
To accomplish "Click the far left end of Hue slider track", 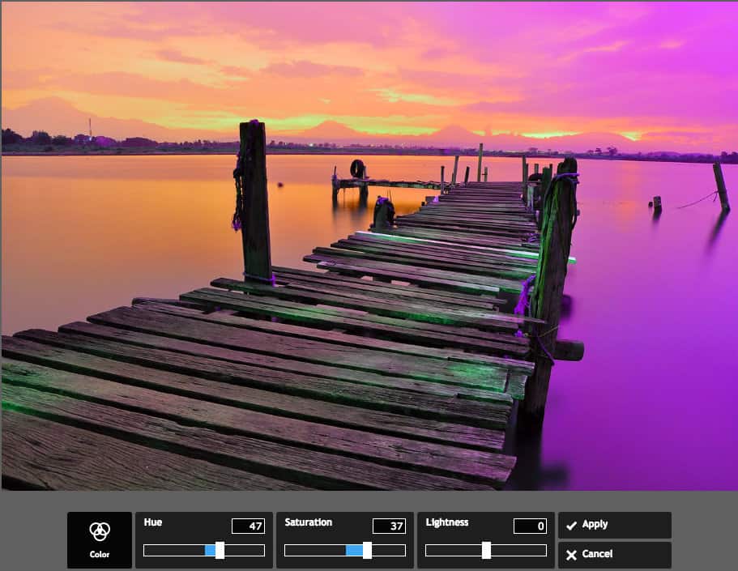I will click(146, 551).
